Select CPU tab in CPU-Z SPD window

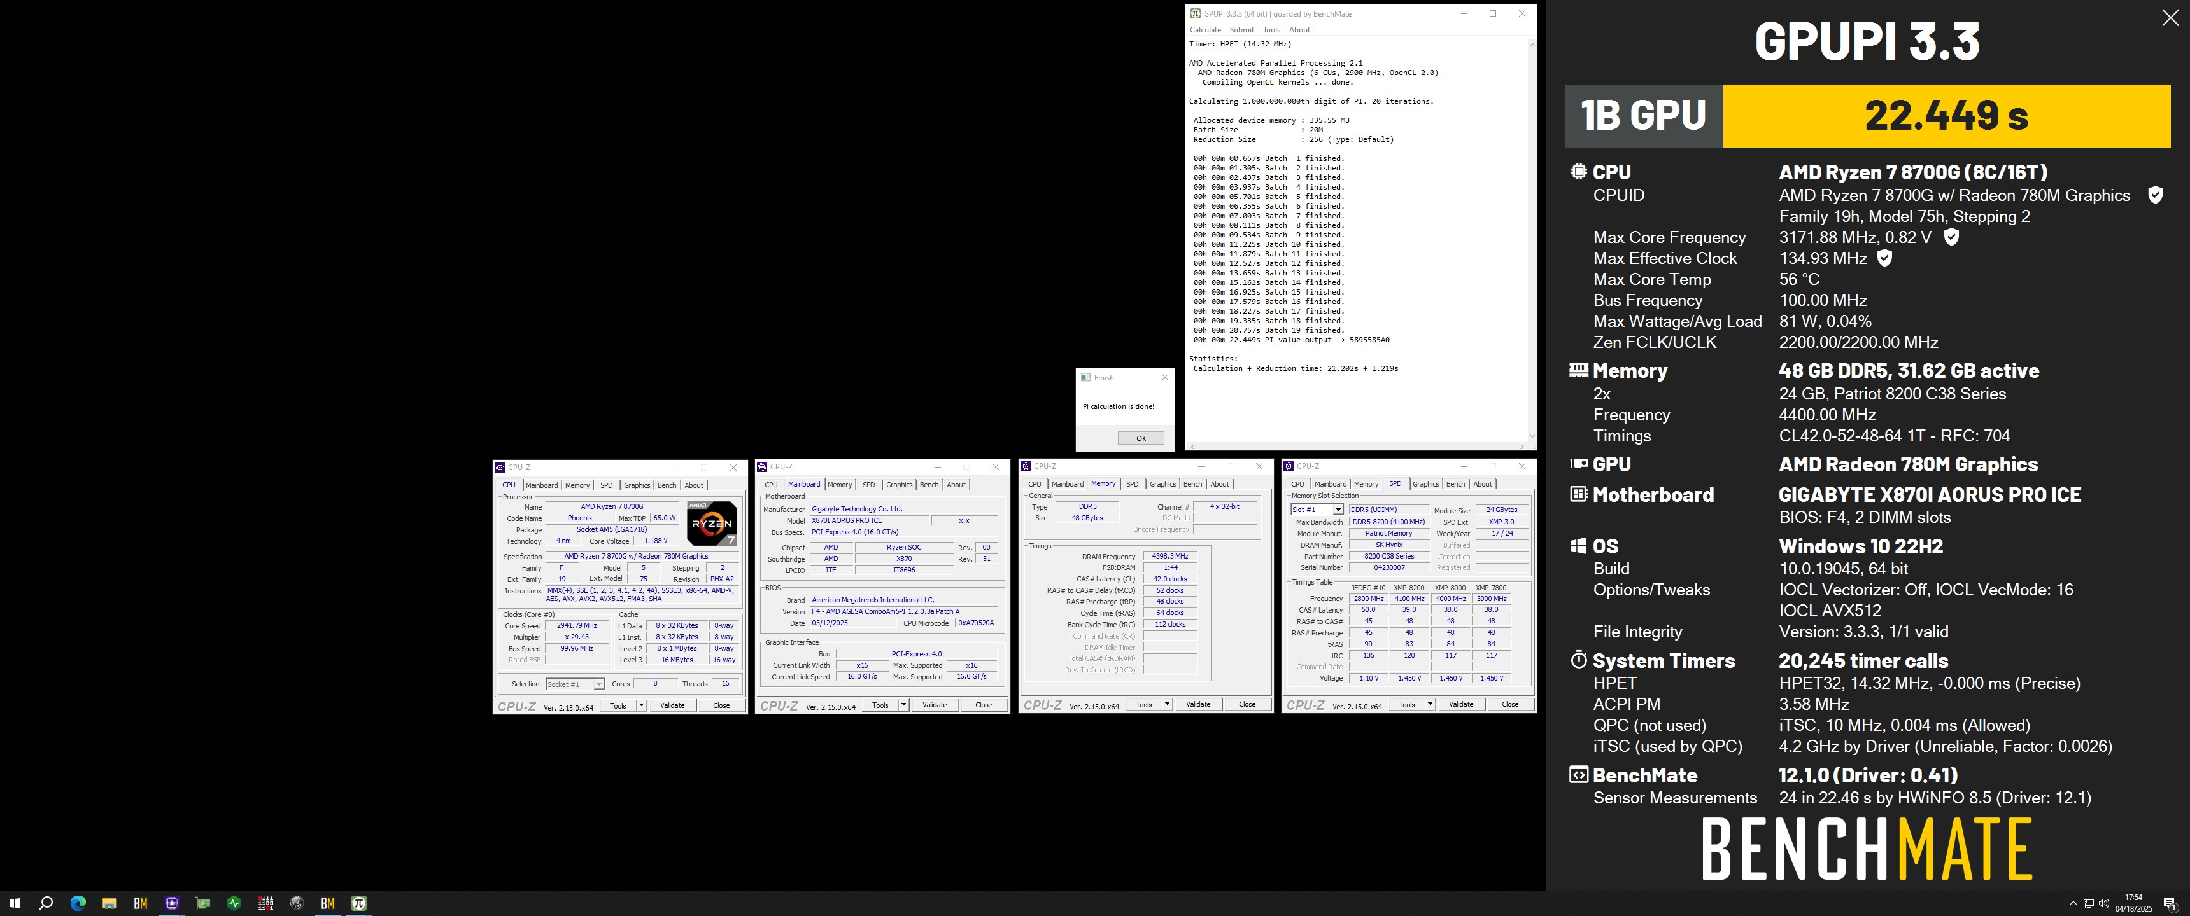coord(1297,483)
